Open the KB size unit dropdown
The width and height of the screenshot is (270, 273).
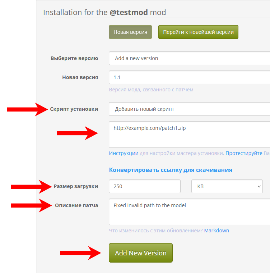pyautogui.click(x=227, y=186)
